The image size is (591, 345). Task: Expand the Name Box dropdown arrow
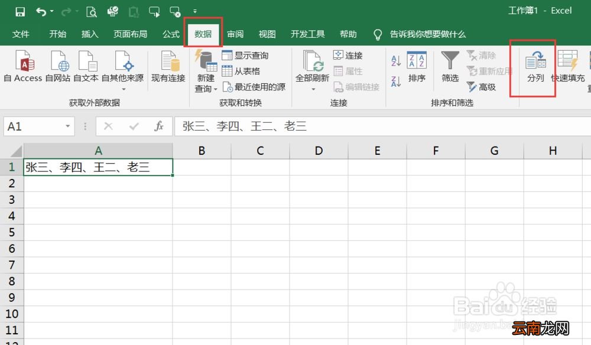click(x=68, y=126)
